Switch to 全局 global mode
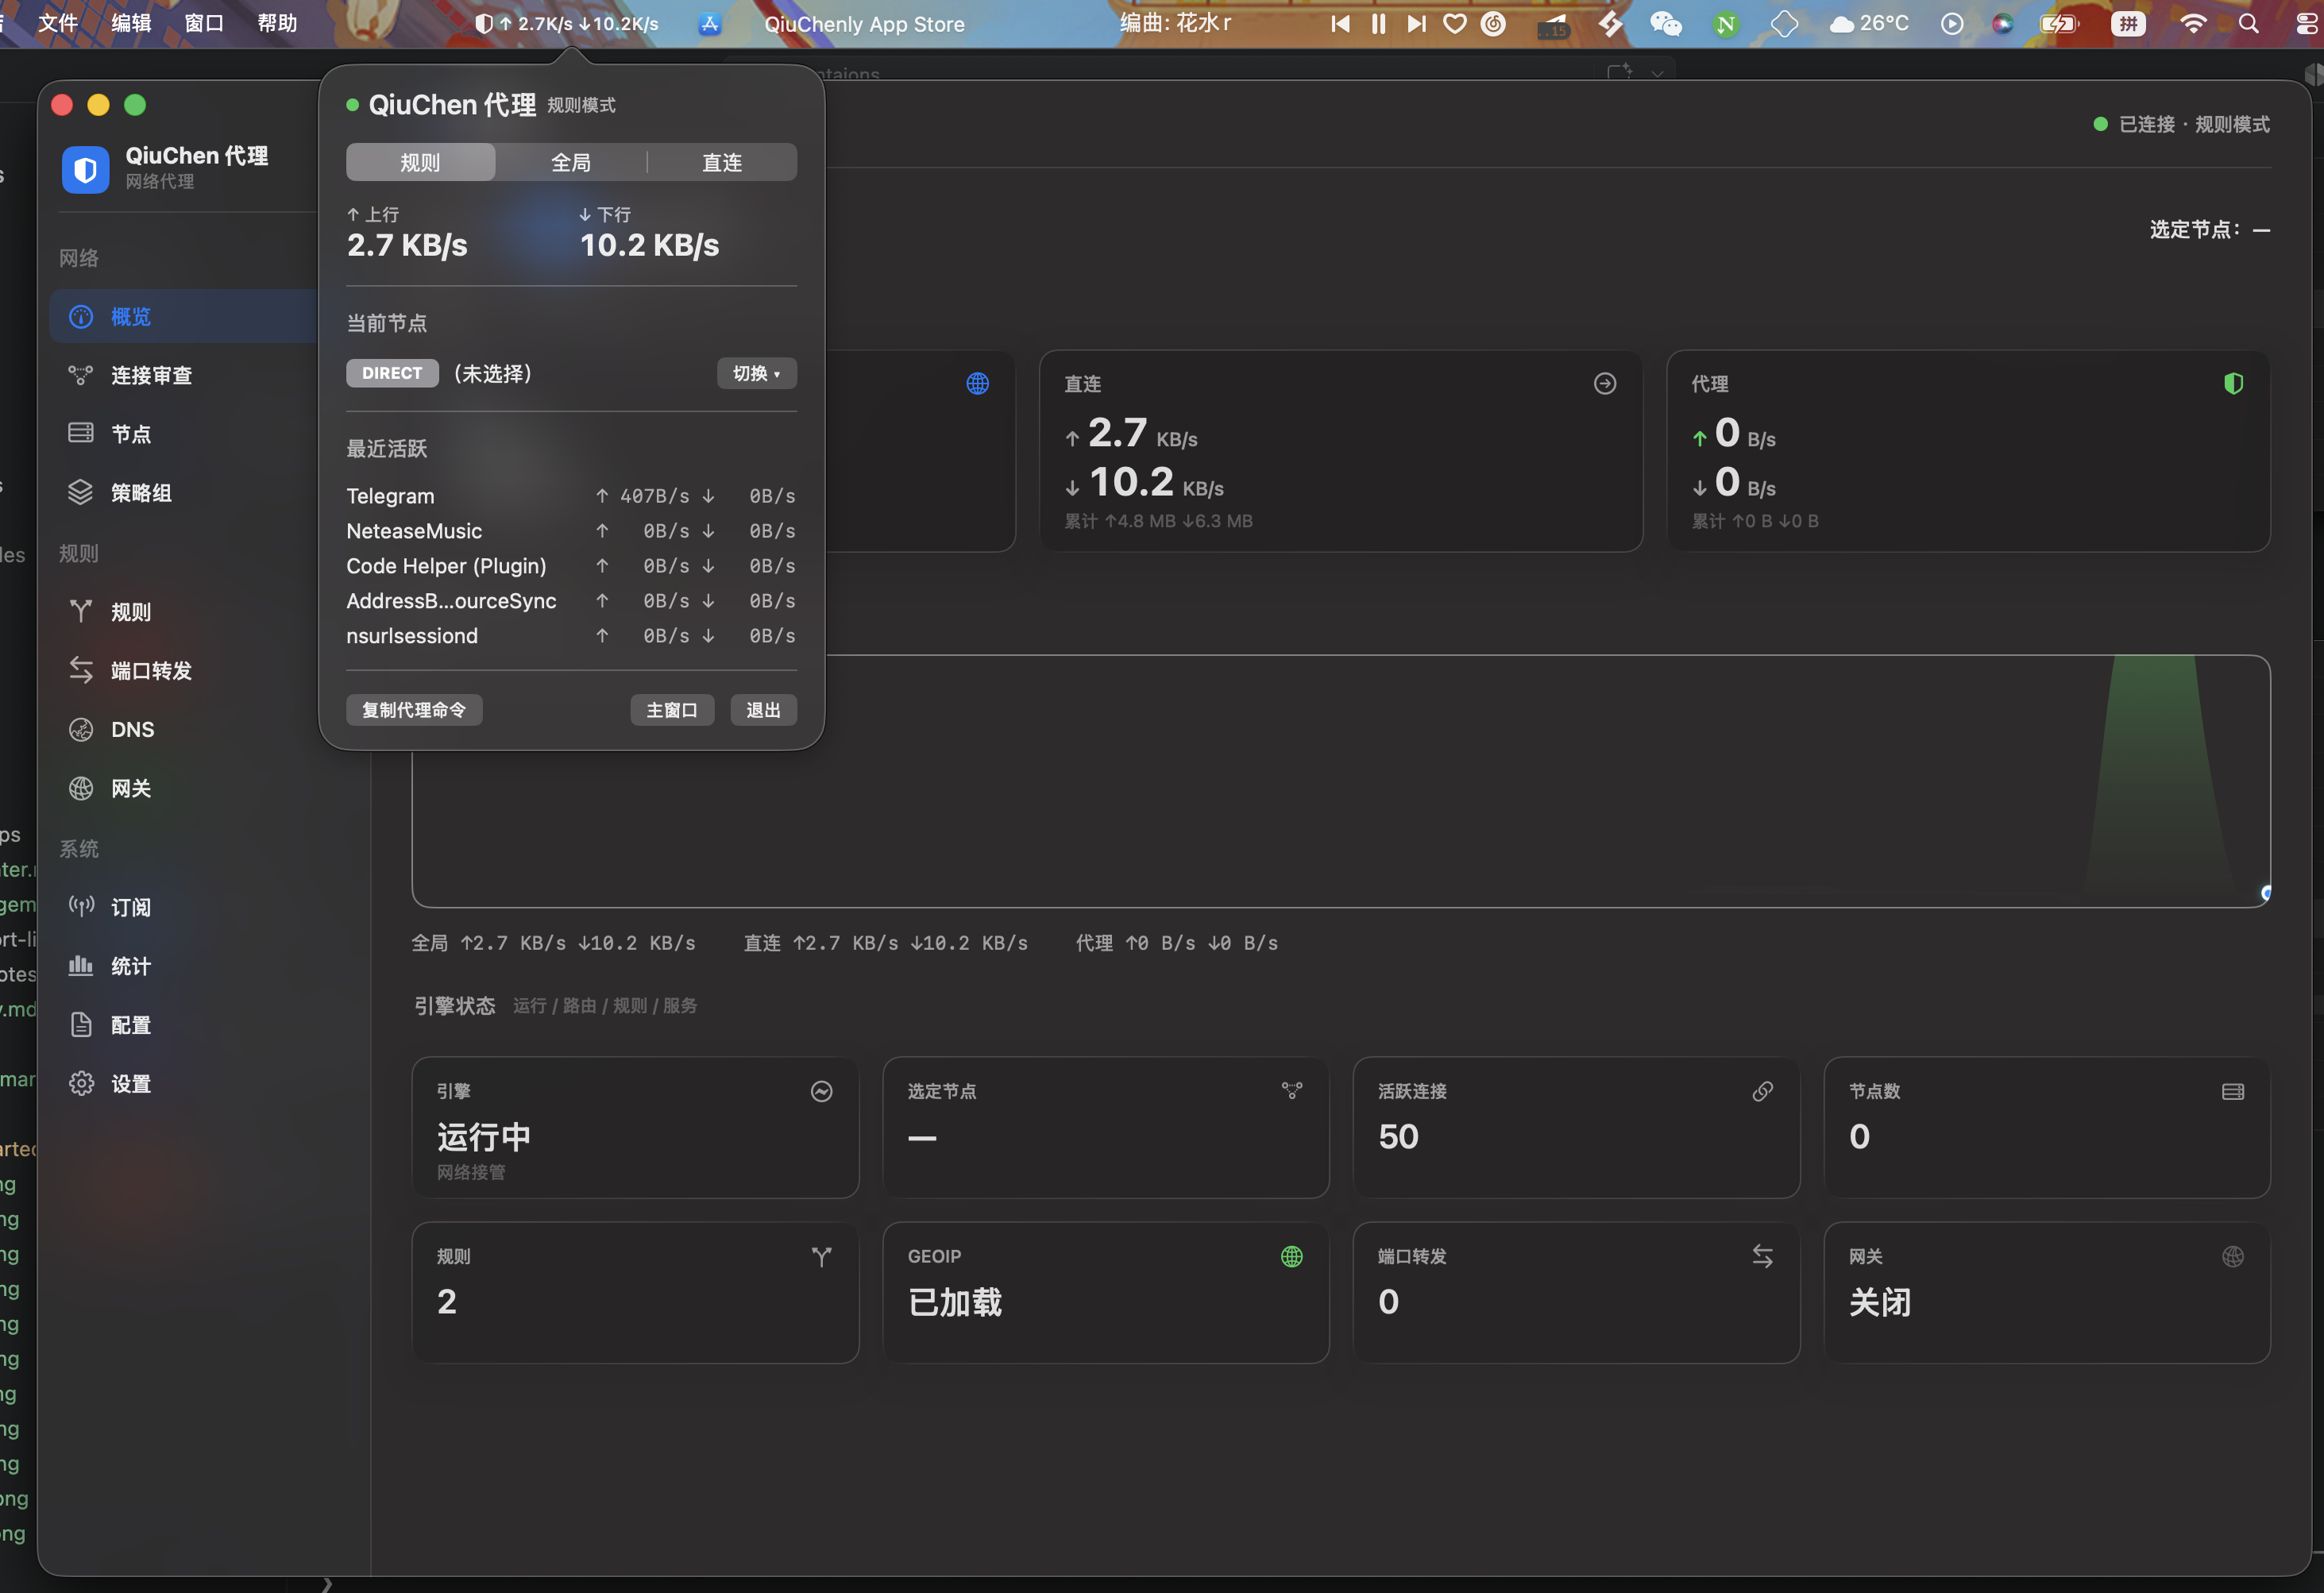This screenshot has width=2324, height=1593. (571, 163)
